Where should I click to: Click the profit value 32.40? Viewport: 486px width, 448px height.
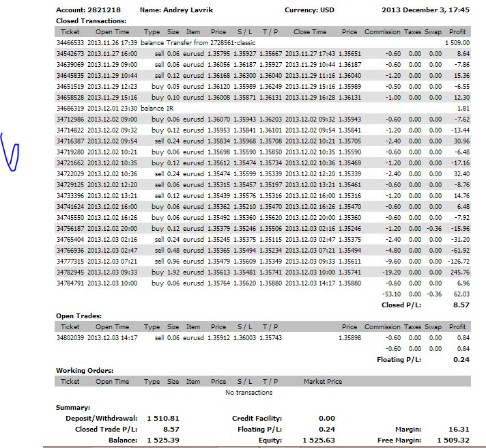(461, 174)
